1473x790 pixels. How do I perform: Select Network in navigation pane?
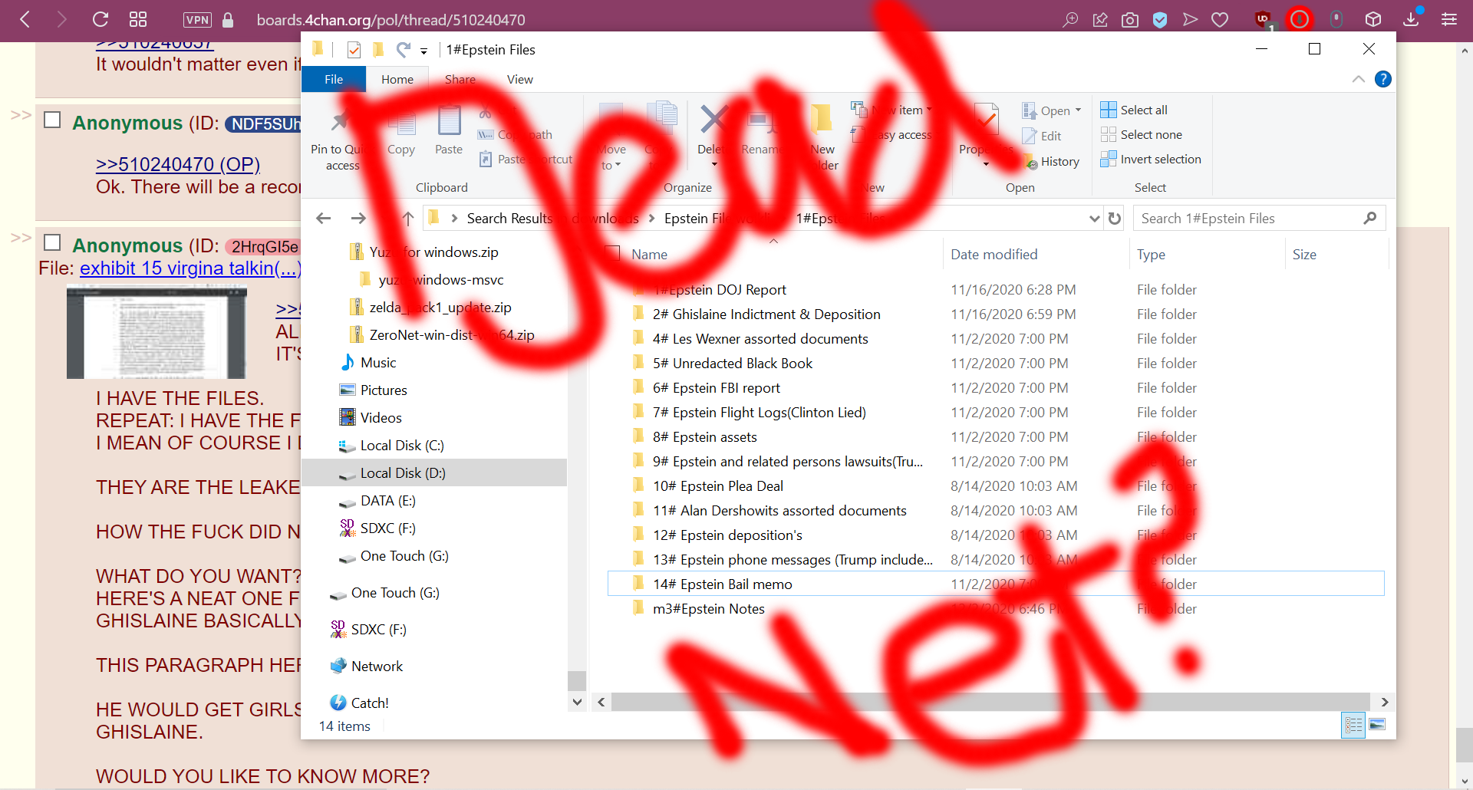coord(377,667)
